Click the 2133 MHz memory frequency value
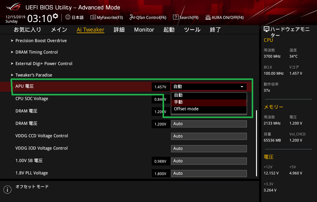317x202 pixels. click(272, 124)
